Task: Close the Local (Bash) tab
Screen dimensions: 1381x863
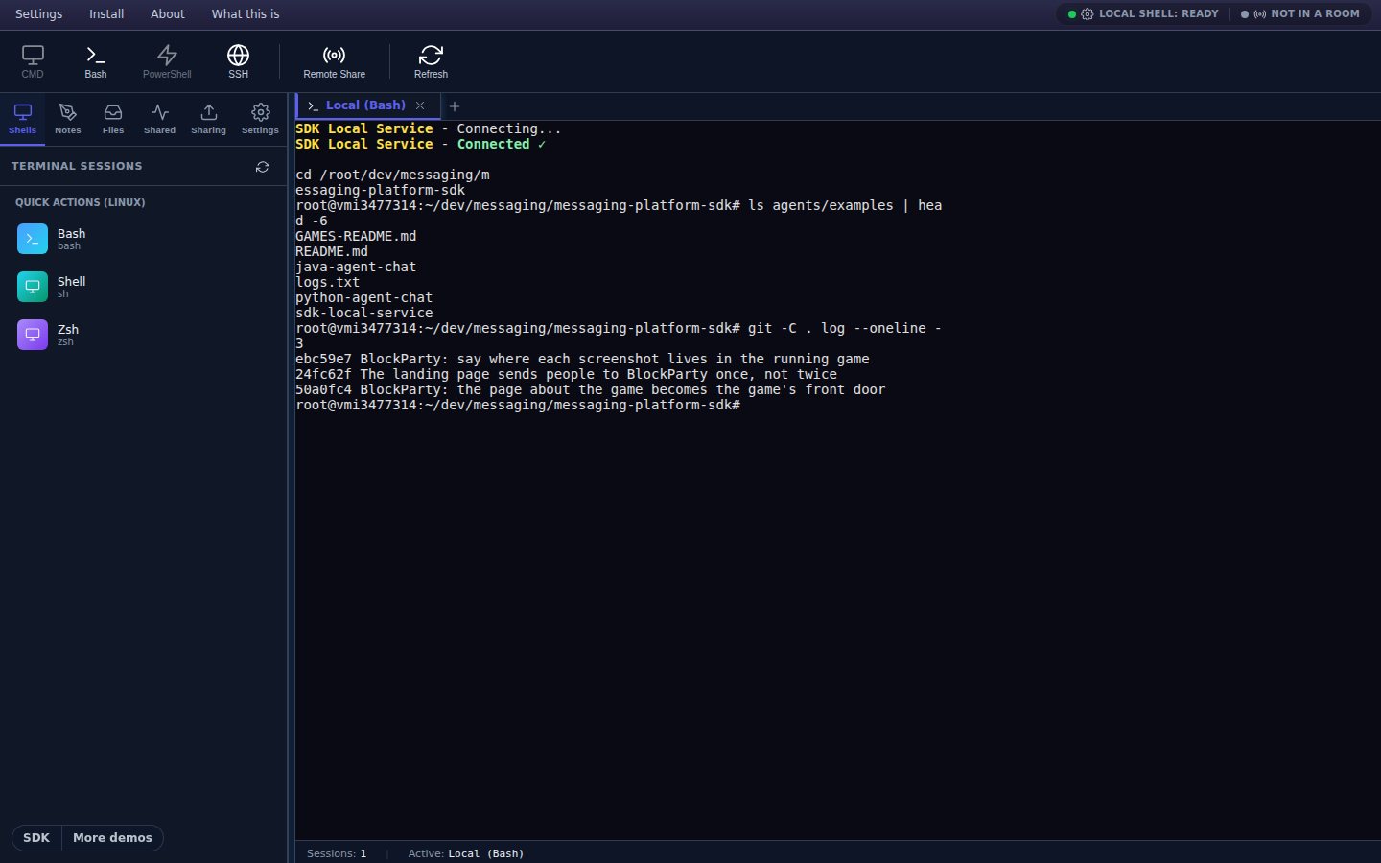Action: click(x=420, y=105)
